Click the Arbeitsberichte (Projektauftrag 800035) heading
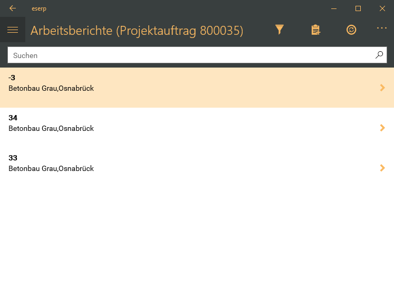The height and width of the screenshot is (285, 394). (137, 31)
